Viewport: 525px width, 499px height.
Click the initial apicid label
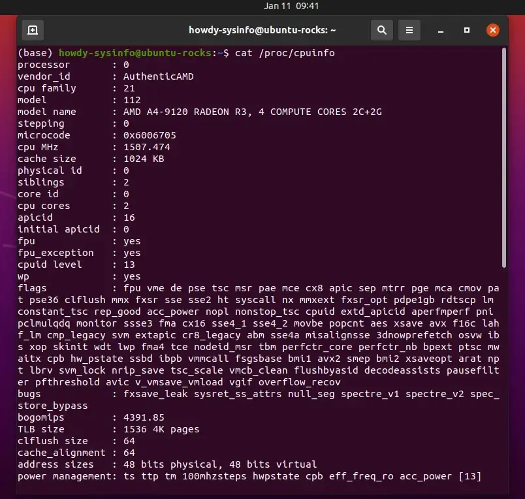click(x=59, y=229)
